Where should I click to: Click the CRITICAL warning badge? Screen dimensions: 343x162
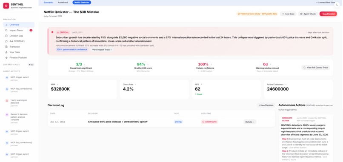click(x=63, y=32)
